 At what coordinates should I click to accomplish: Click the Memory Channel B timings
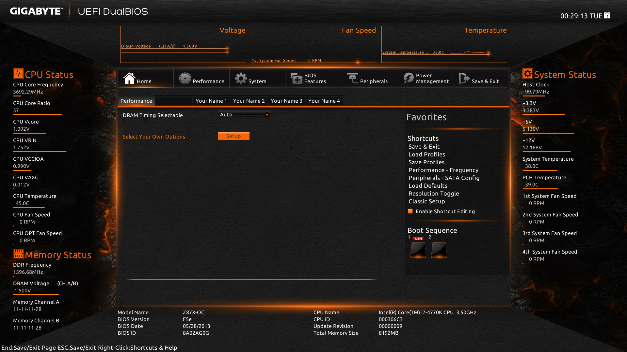click(27, 328)
